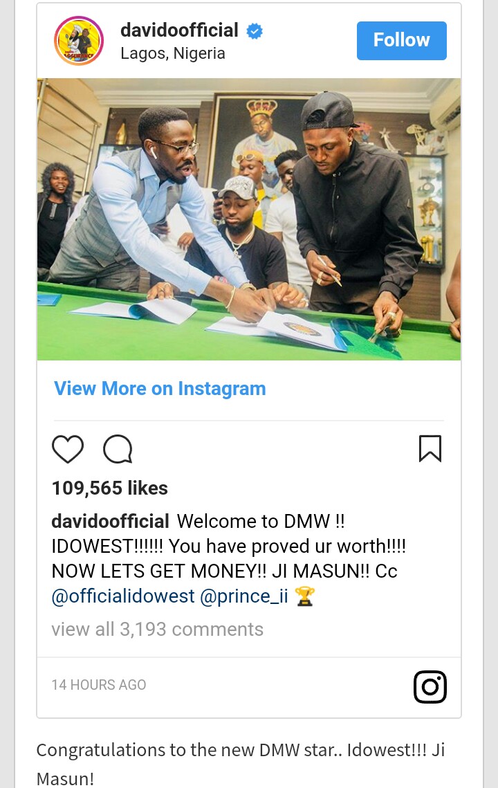Save post with bookmark icon
Viewport: 498px width, 788px height.
pos(430,448)
